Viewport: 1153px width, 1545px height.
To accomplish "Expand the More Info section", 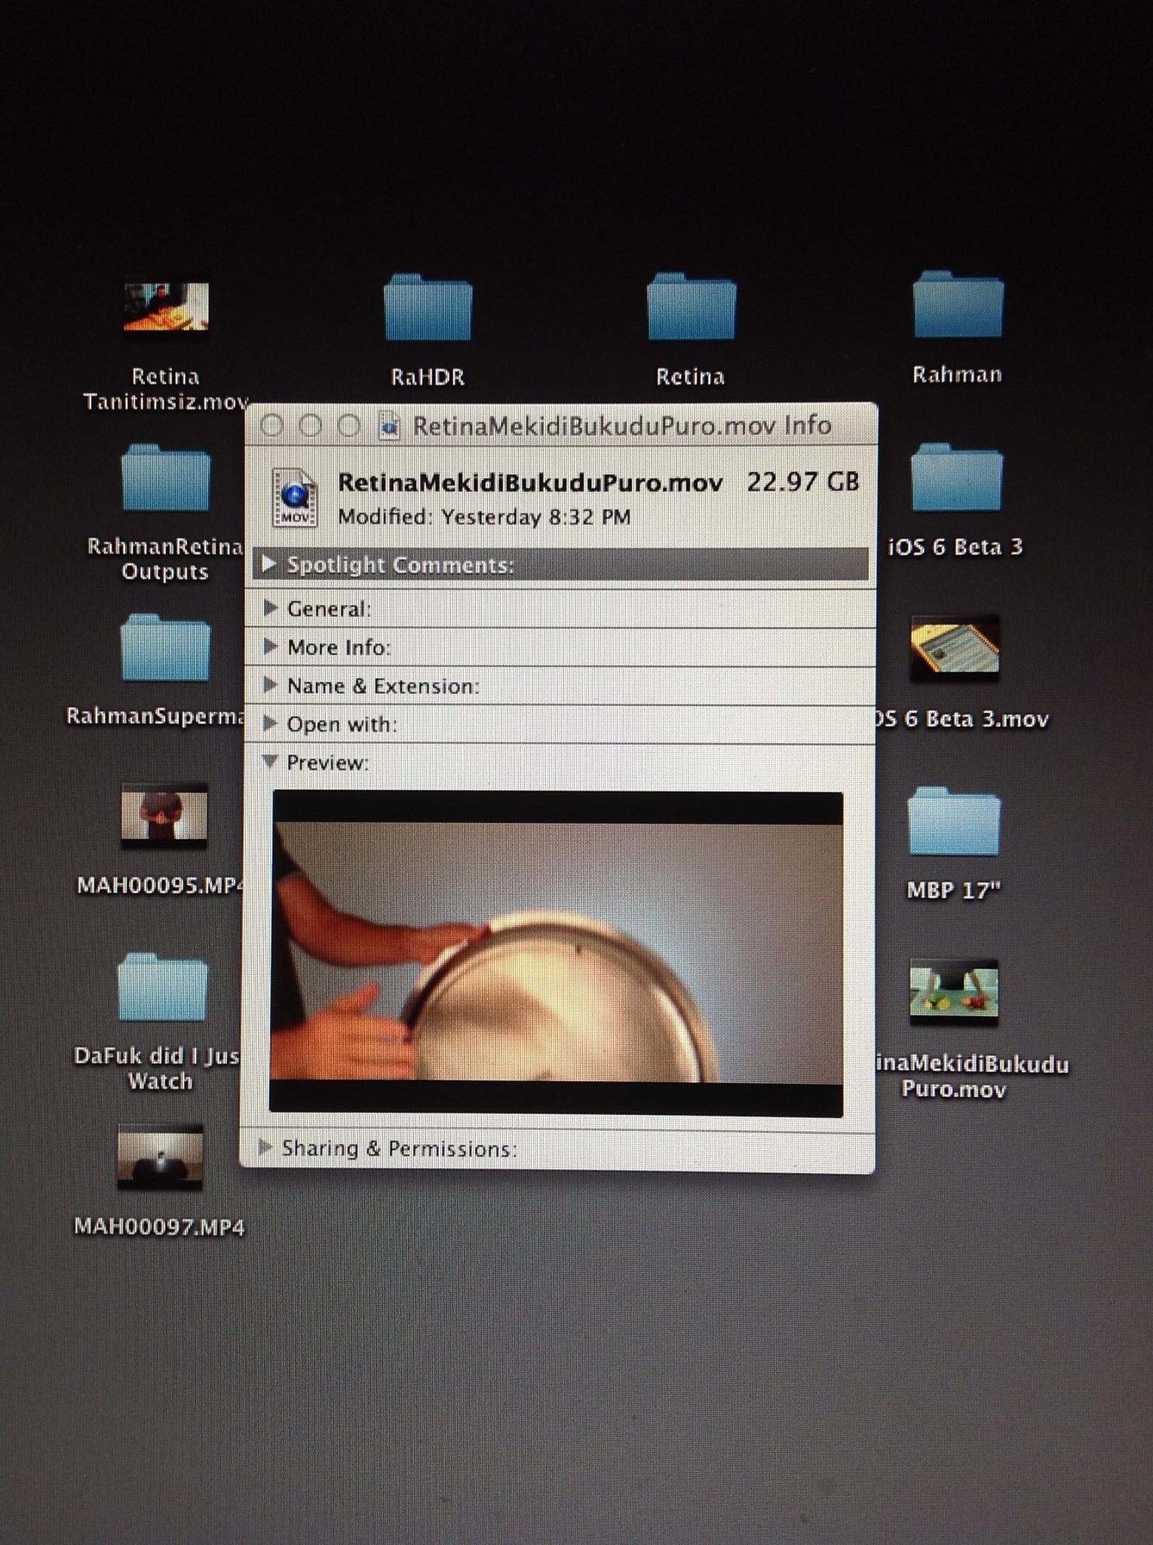I will tap(270, 646).
